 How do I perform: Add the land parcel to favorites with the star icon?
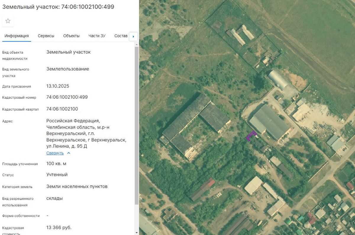[8, 21]
